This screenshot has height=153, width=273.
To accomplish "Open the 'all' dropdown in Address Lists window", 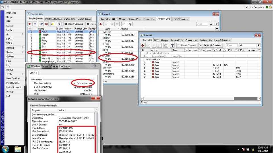I will (x=217, y=24).
